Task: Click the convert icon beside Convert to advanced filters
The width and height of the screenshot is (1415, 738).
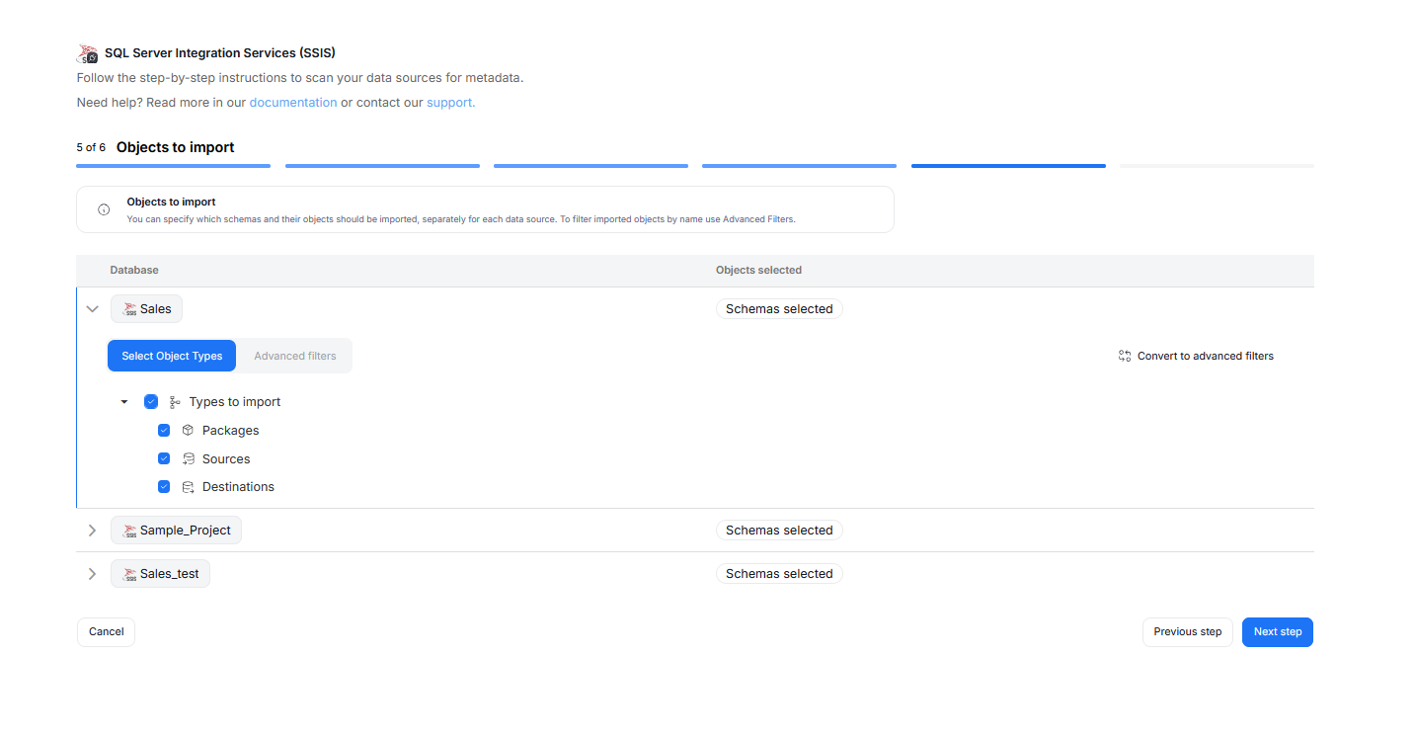Action: (x=1124, y=356)
